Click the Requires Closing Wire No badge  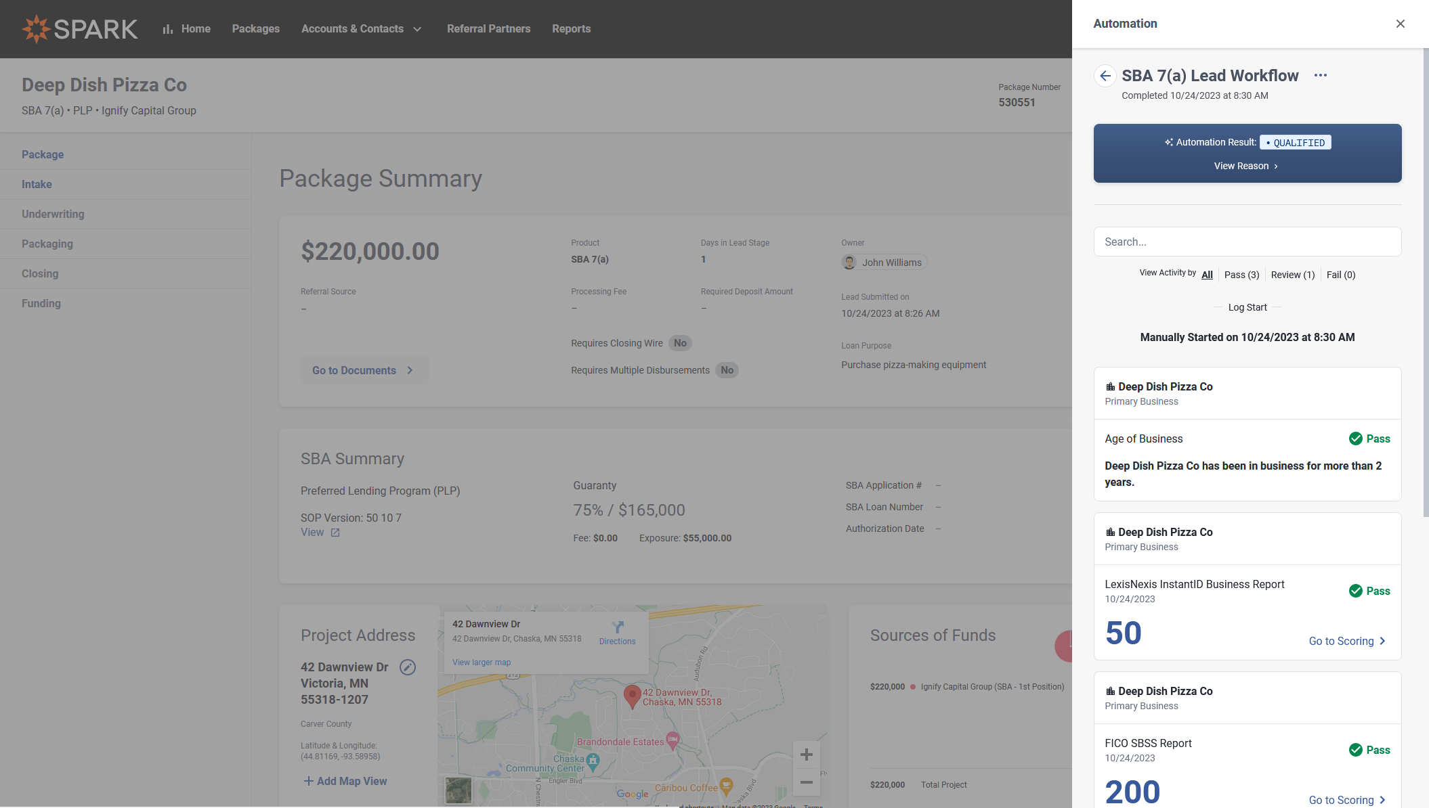click(680, 343)
